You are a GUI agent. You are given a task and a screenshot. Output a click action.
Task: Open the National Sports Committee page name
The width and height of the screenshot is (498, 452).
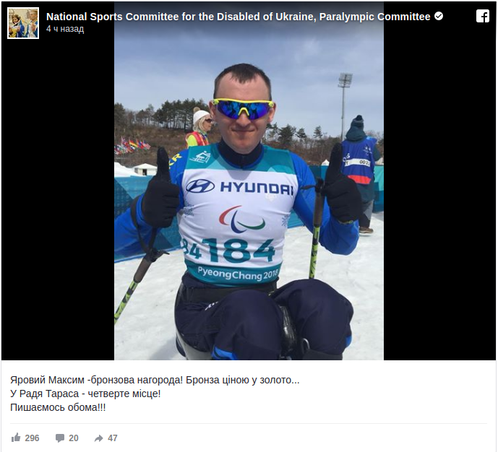click(239, 17)
